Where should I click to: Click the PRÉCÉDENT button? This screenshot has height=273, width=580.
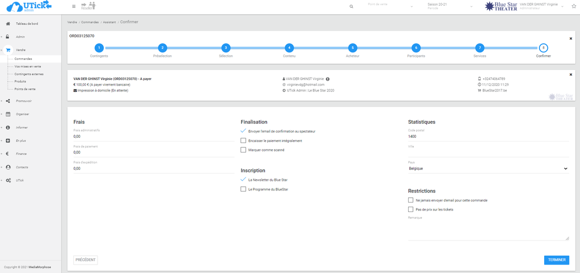[x=85, y=260]
